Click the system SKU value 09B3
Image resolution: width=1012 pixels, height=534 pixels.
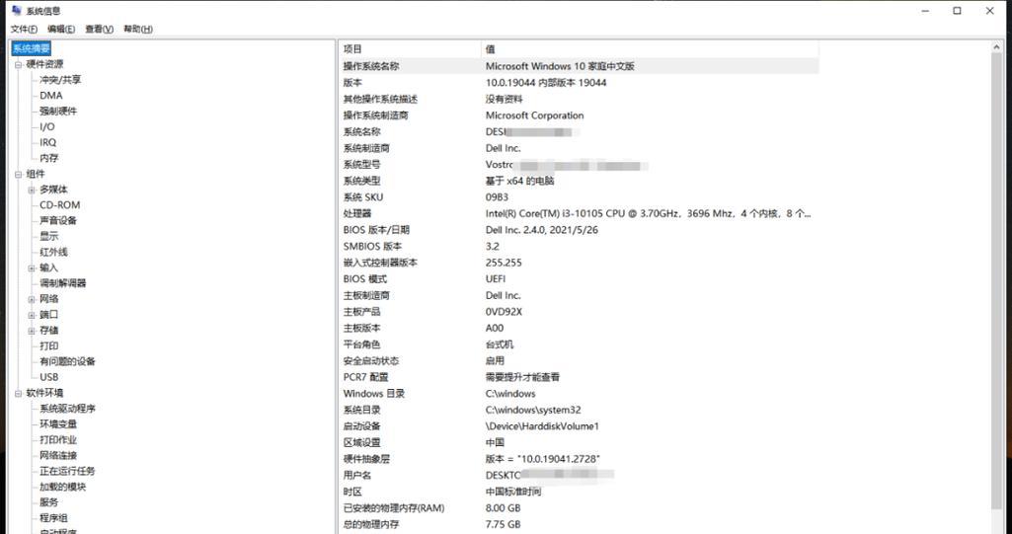497,197
